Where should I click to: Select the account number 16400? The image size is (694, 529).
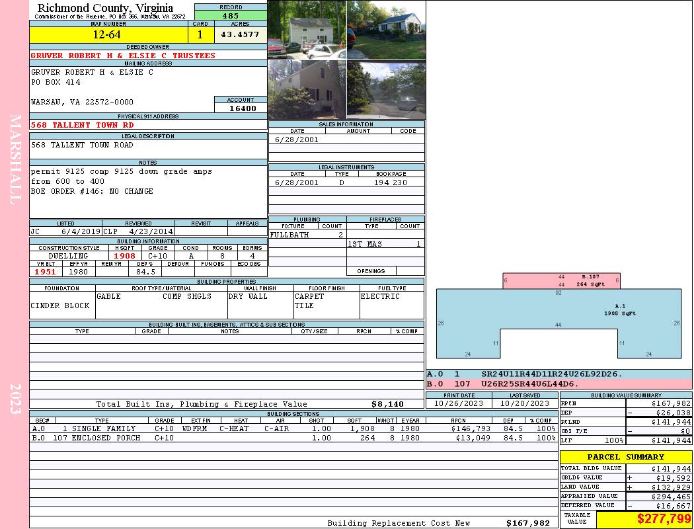[x=241, y=108]
